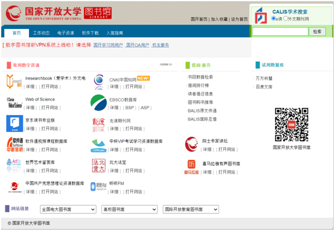Click the 龙源期刊网 logo

coord(98,125)
